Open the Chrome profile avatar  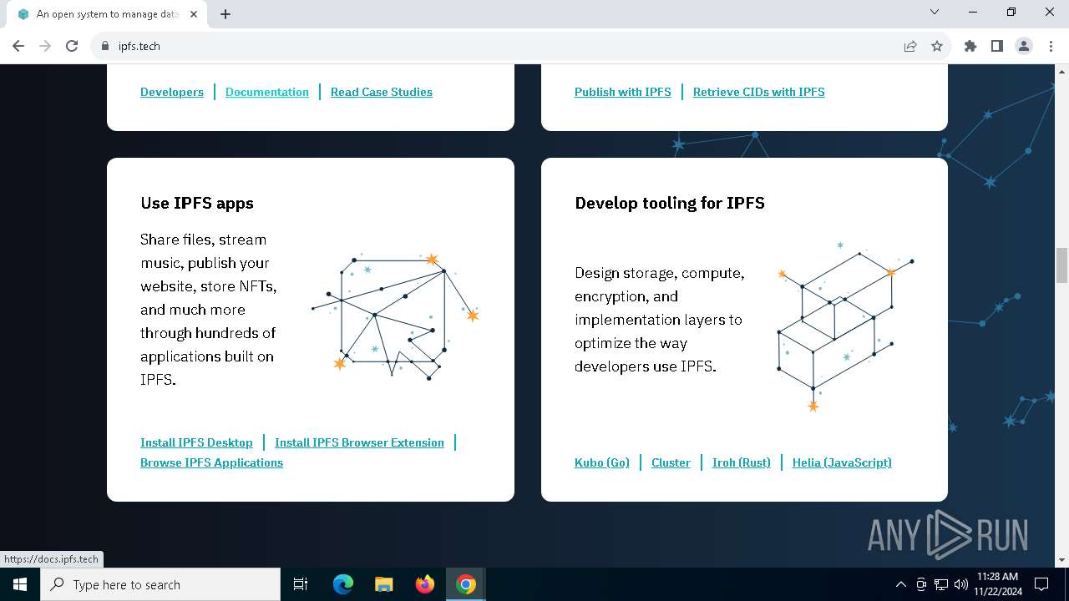[x=1024, y=46]
